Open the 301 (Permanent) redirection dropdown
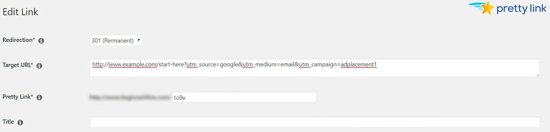The height and width of the screenshot is (132, 550). click(116, 40)
